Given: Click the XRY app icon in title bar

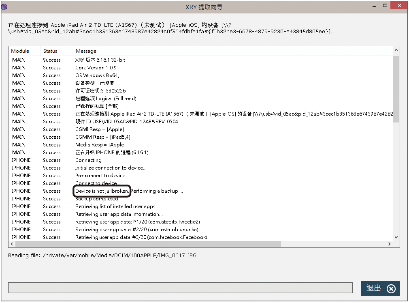Looking at the screenshot, I should tap(4, 7).
